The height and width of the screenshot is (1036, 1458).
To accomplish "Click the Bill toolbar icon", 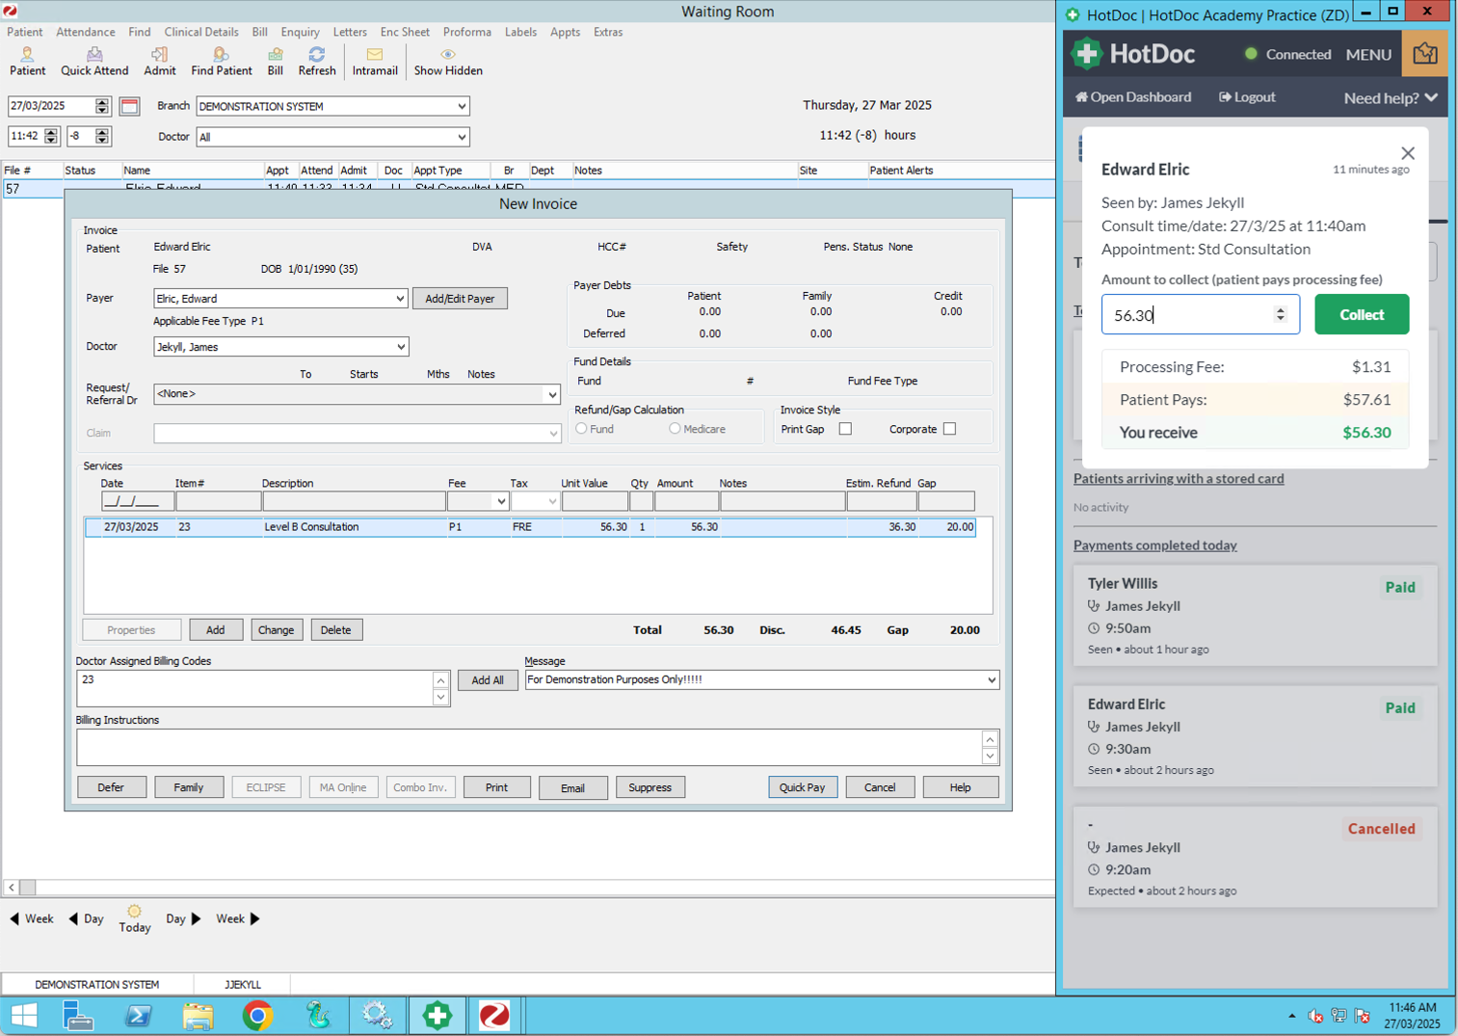I will (276, 62).
